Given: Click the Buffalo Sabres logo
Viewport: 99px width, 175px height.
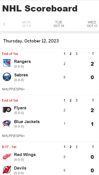Looking at the screenshot, I should (7, 77).
